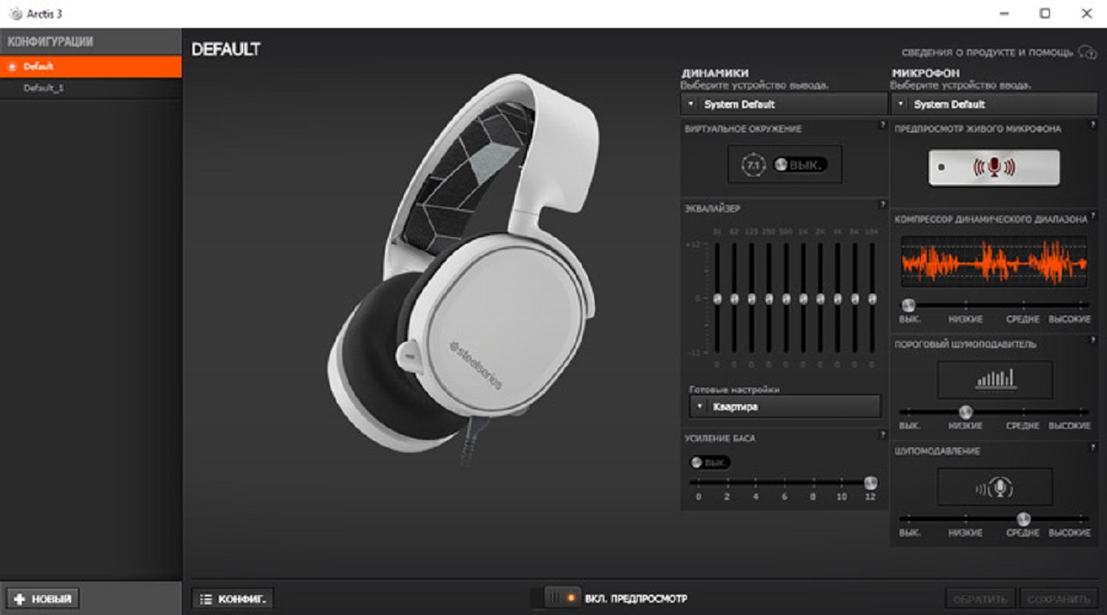Click НИЗКИЕ label under compressor slider
The image size is (1107, 615).
point(966,320)
